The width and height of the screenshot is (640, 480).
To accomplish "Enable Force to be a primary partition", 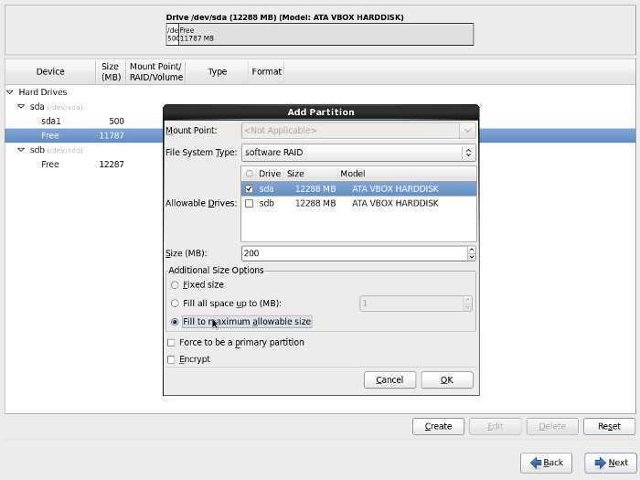I will 171,343.
